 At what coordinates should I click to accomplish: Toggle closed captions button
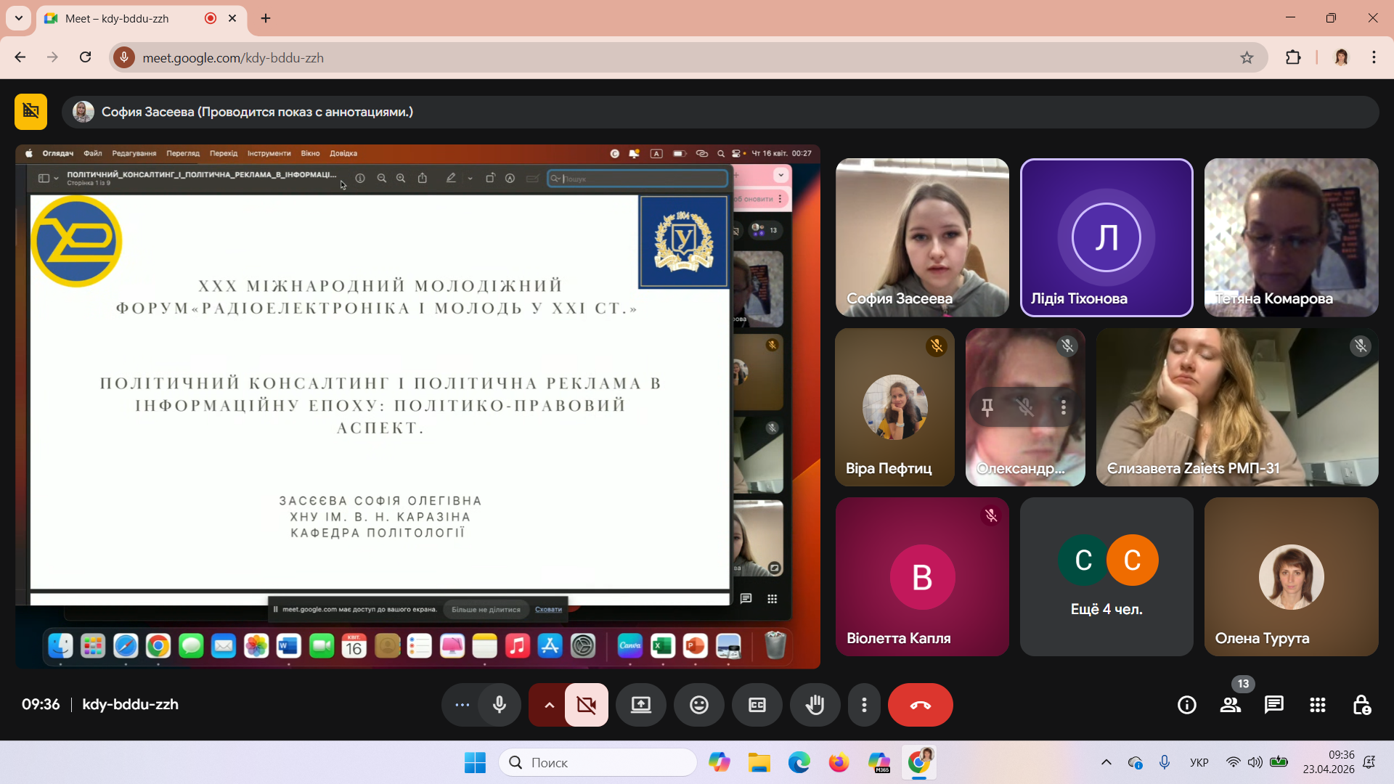point(757,705)
